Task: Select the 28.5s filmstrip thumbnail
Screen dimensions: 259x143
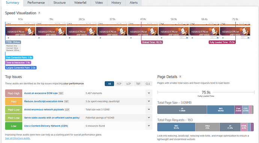Action: point(81,30)
